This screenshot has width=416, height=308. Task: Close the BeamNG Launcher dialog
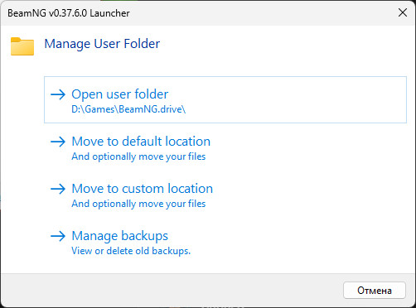pos(403,12)
